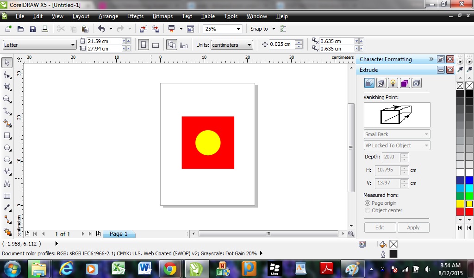Select the Shape tool
This screenshot has height=278, width=474.
coord(6,74)
